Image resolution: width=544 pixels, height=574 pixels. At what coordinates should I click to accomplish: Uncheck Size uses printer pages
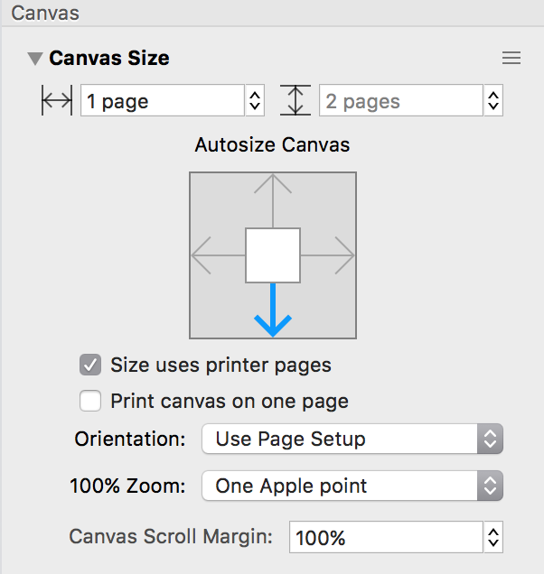[90, 365]
